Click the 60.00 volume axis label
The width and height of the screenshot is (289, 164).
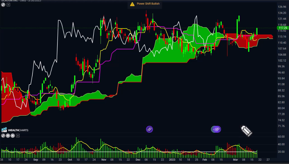coord(281,137)
